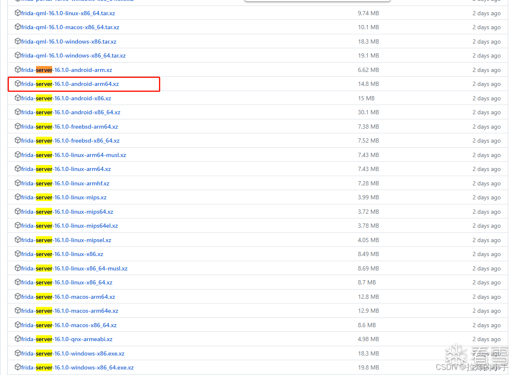
Task: Download frida-server-16.1.0-linux-mips64el.xz
Action: (x=70, y=226)
